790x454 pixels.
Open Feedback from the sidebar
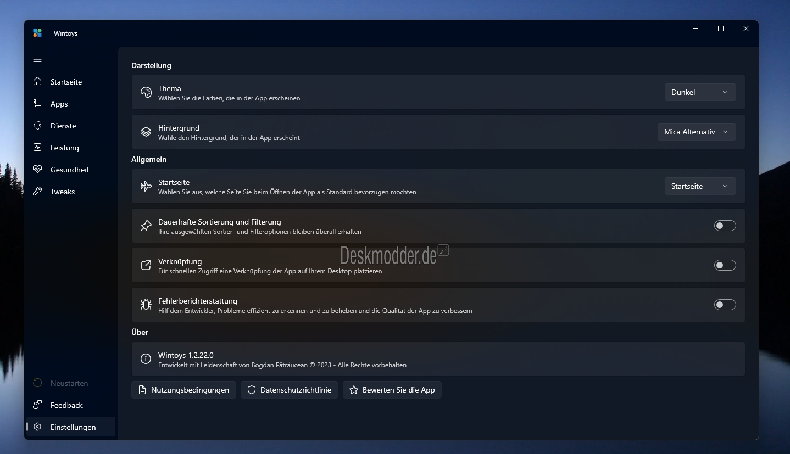point(71,405)
